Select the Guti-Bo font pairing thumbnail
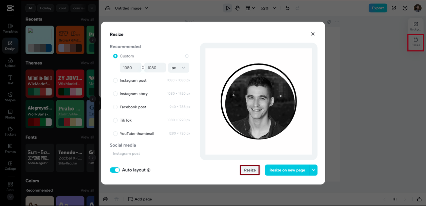 40,158
